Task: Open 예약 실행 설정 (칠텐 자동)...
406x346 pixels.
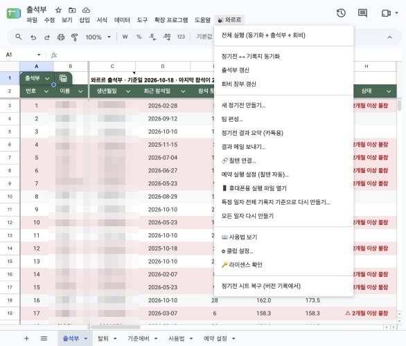Action: 284,174
